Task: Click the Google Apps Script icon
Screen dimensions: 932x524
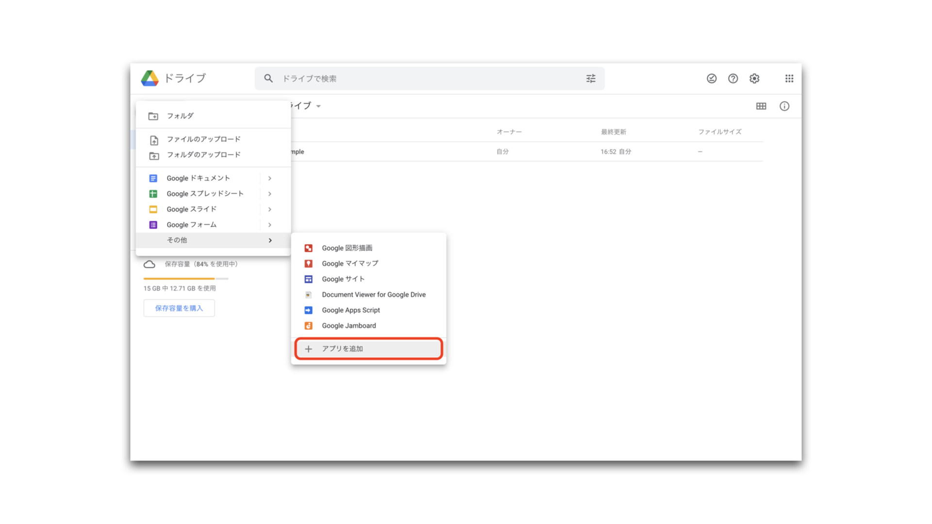Action: tap(308, 311)
